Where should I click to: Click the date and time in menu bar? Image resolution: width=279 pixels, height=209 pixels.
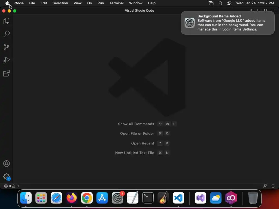pos(255,3)
